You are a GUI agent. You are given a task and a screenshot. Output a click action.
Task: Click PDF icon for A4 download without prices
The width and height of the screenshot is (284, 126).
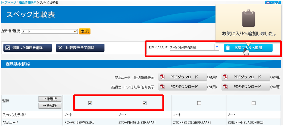163,87
